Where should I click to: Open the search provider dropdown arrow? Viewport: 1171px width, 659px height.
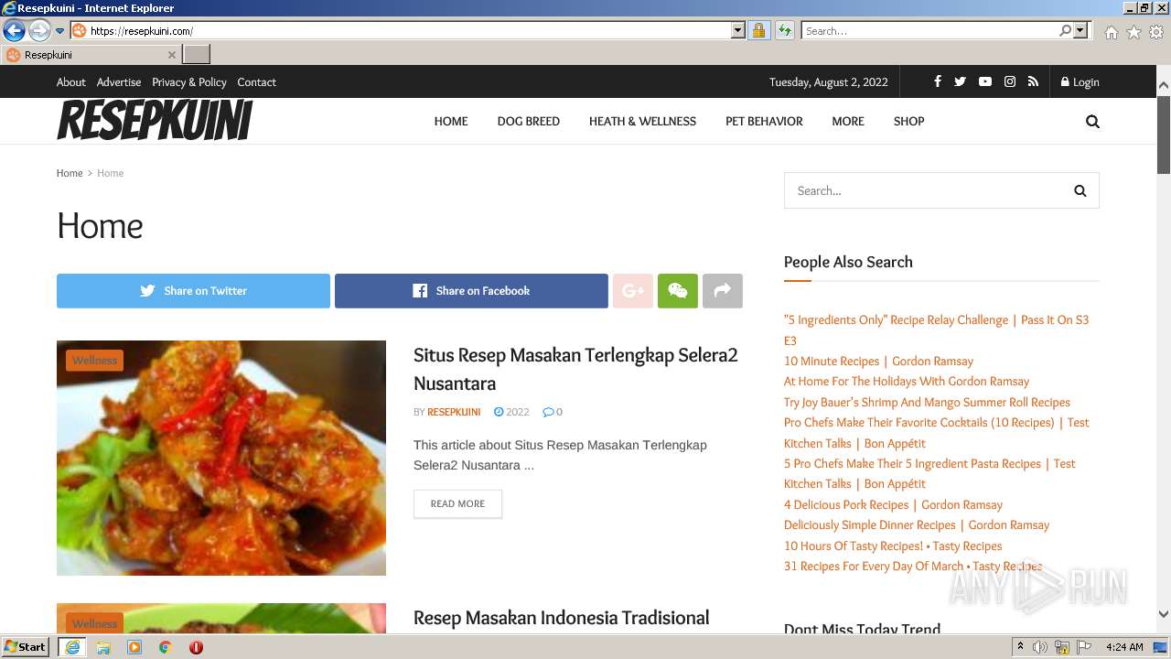coord(1080,31)
